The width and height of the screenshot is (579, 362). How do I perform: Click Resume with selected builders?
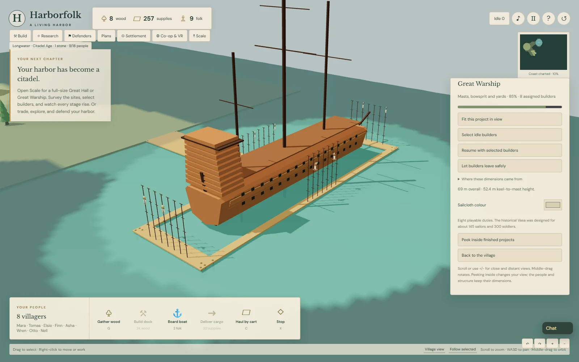pyautogui.click(x=510, y=150)
